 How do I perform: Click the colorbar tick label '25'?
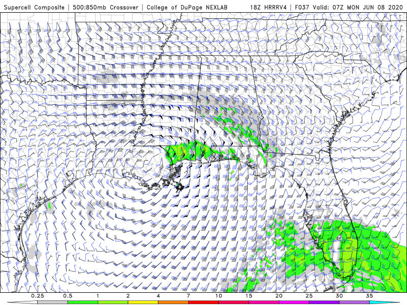click(309, 296)
